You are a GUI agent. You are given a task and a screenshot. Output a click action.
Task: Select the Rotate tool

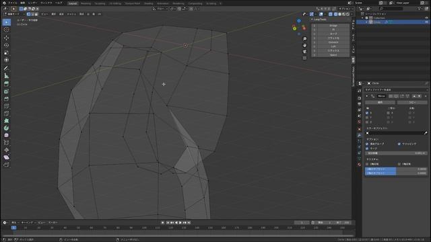[6, 45]
